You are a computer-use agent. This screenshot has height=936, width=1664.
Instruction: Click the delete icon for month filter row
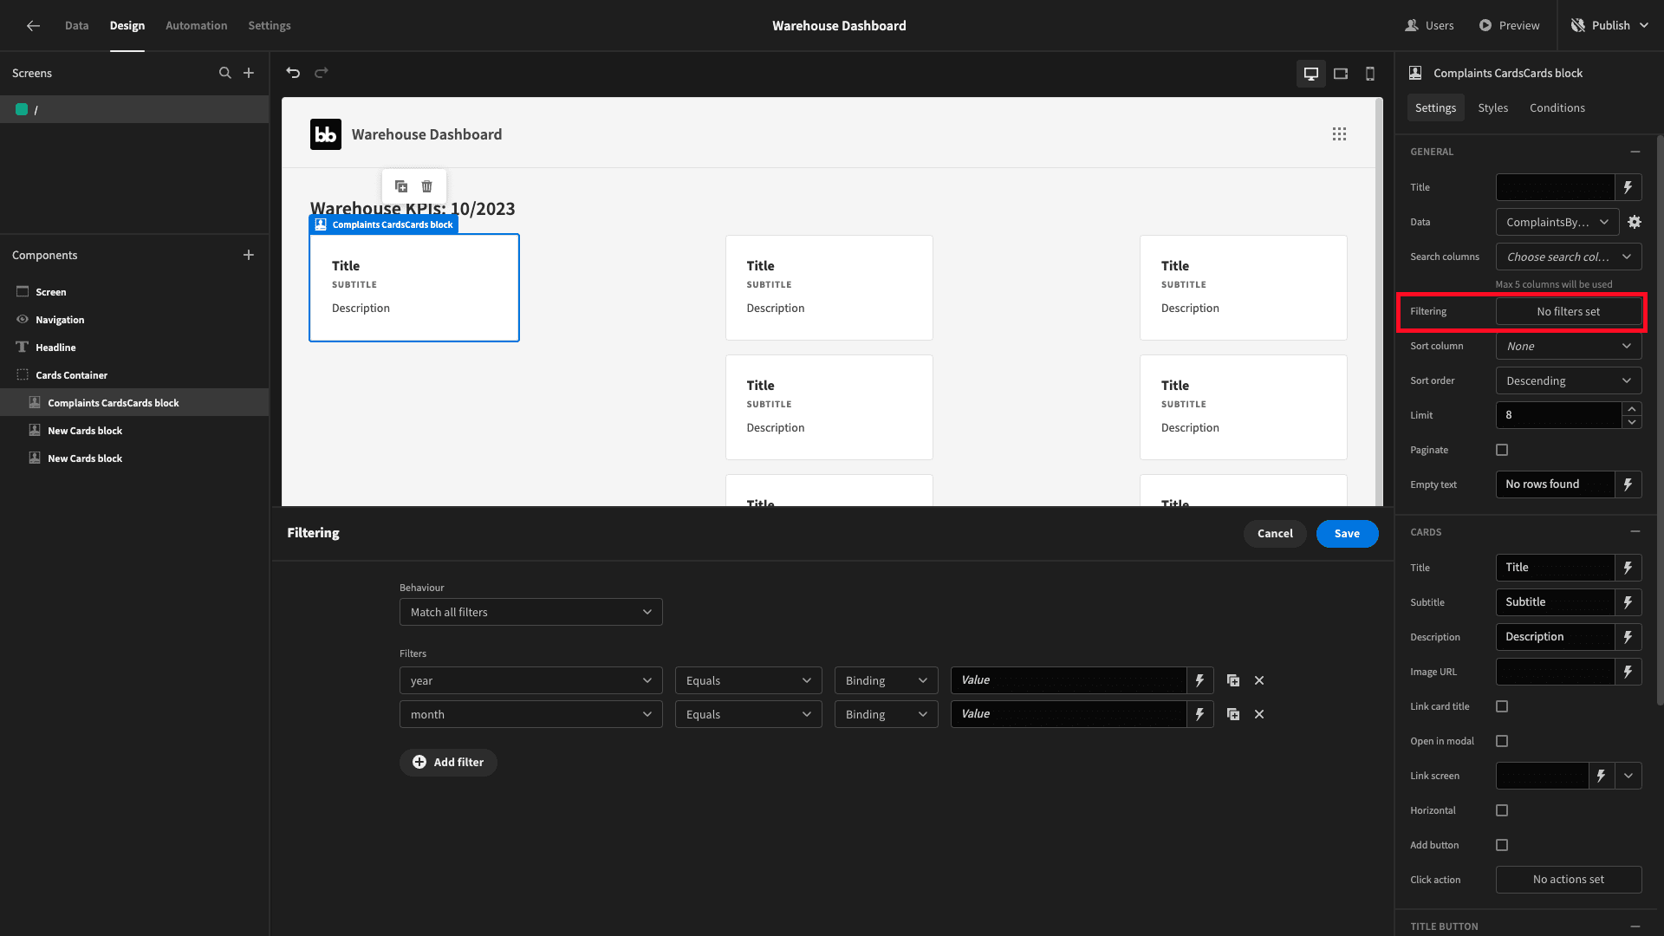pyautogui.click(x=1259, y=713)
